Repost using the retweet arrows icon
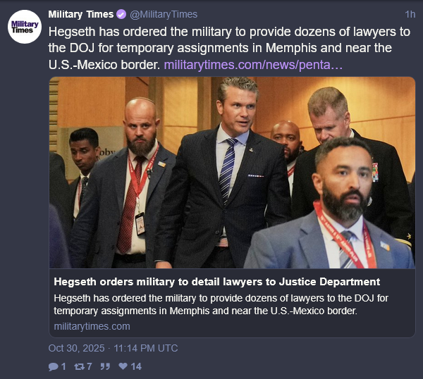The height and width of the screenshot is (379, 423). tap(80, 366)
